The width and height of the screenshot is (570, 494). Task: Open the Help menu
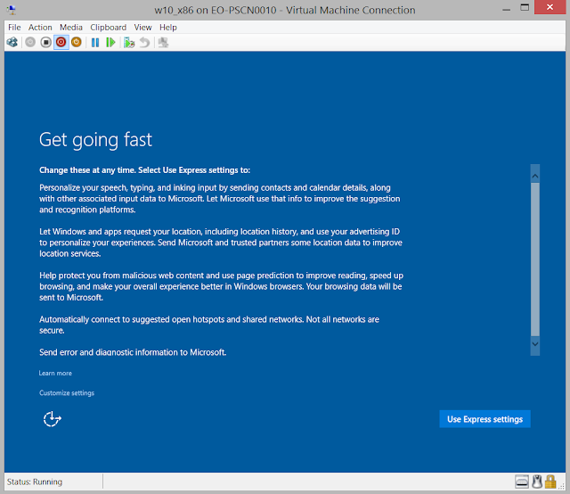coord(168,28)
